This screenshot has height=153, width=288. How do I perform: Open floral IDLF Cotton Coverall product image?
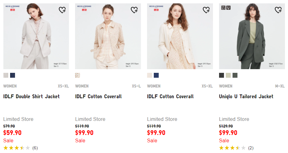pyautogui.click(x=108, y=36)
